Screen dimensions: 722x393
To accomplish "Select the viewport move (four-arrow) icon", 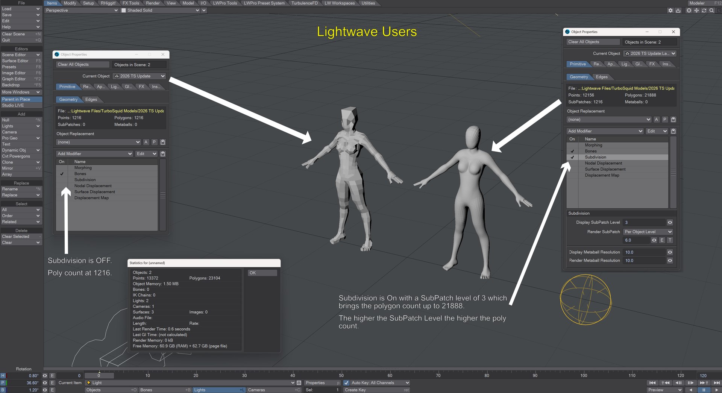I will [696, 11].
